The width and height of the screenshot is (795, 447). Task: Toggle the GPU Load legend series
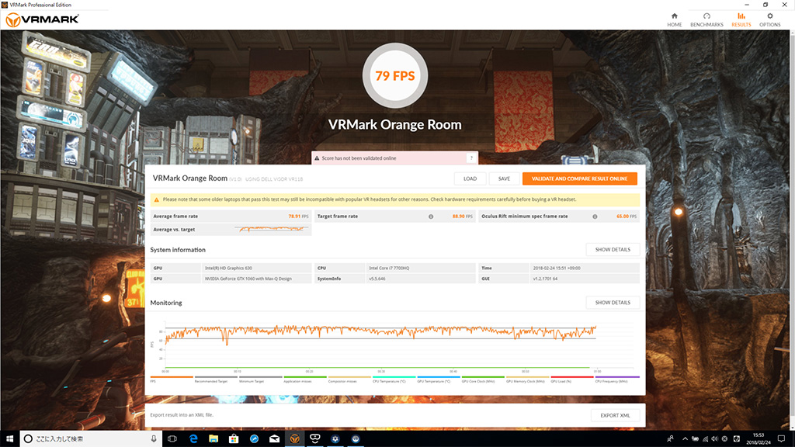572,379
